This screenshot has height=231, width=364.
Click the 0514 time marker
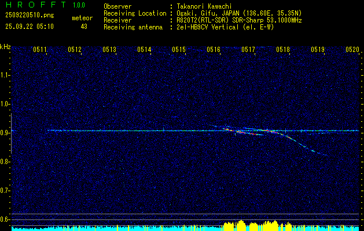tap(144, 49)
